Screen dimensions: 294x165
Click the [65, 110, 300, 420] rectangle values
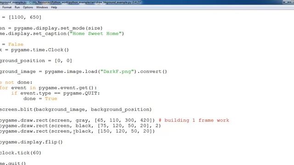123,120
